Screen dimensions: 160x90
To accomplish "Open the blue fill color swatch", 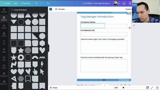I will (x=50, y=9).
